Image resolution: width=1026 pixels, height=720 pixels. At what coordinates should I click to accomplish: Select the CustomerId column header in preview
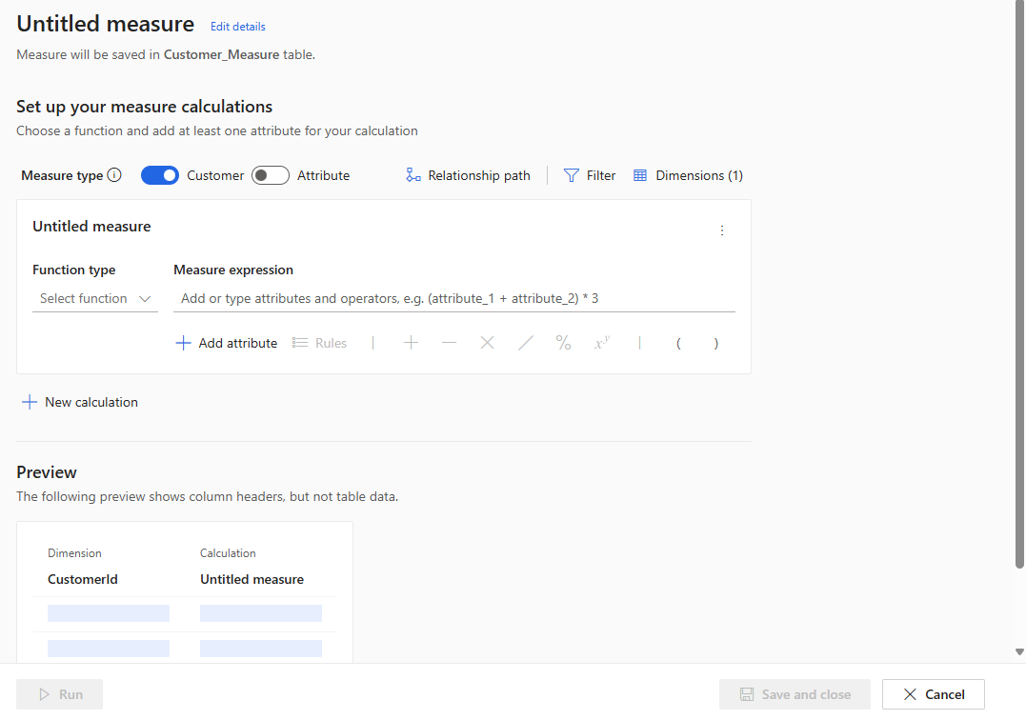tap(83, 579)
